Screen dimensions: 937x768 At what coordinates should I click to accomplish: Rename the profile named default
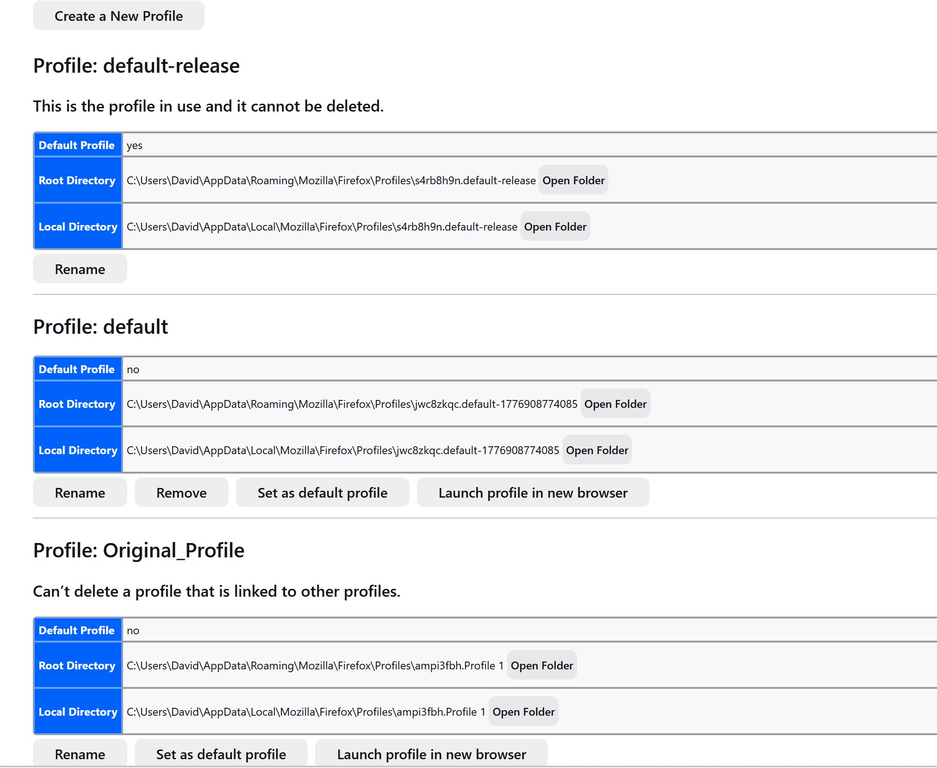(80, 493)
